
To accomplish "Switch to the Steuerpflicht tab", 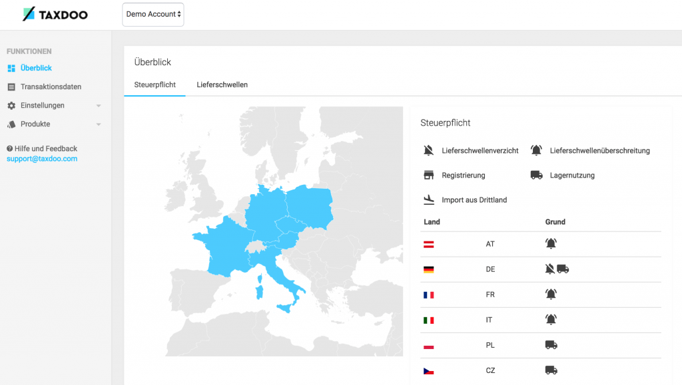I will point(155,84).
